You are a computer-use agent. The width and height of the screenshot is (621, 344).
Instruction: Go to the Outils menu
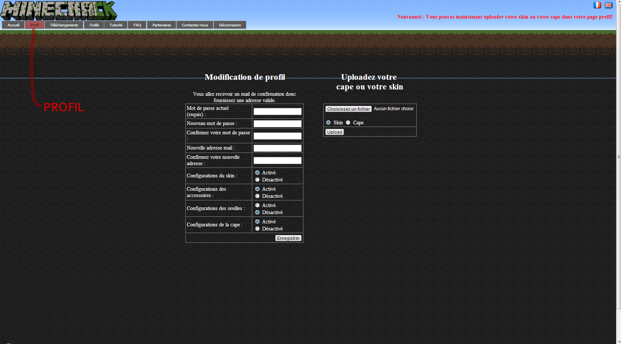click(x=94, y=25)
